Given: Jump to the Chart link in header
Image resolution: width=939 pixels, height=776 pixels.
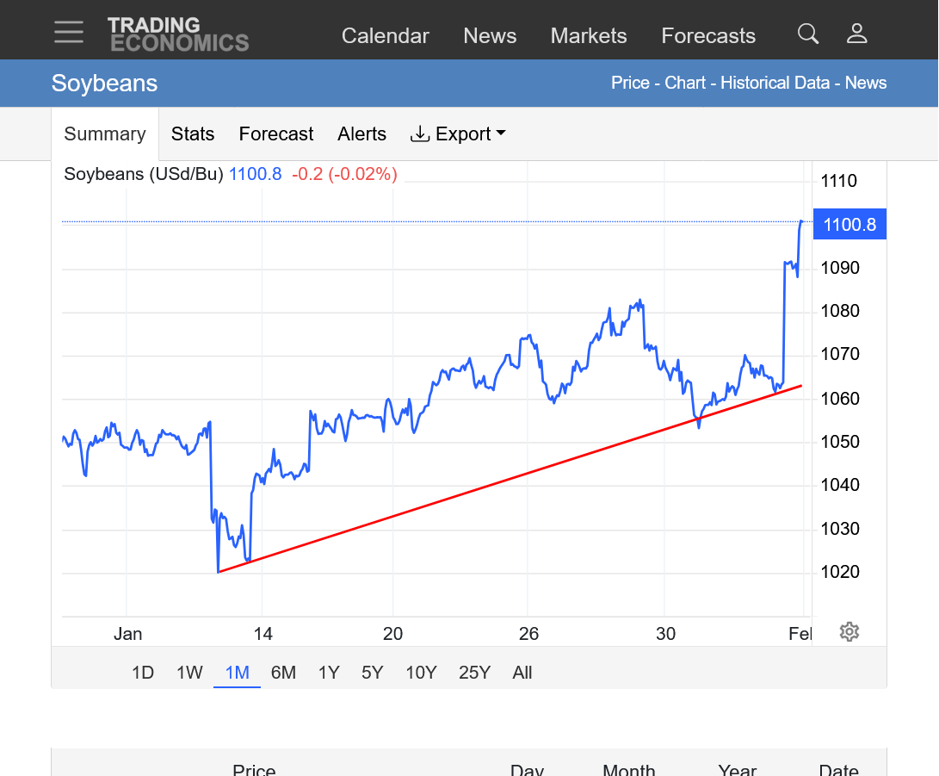Looking at the screenshot, I should pyautogui.click(x=685, y=84).
